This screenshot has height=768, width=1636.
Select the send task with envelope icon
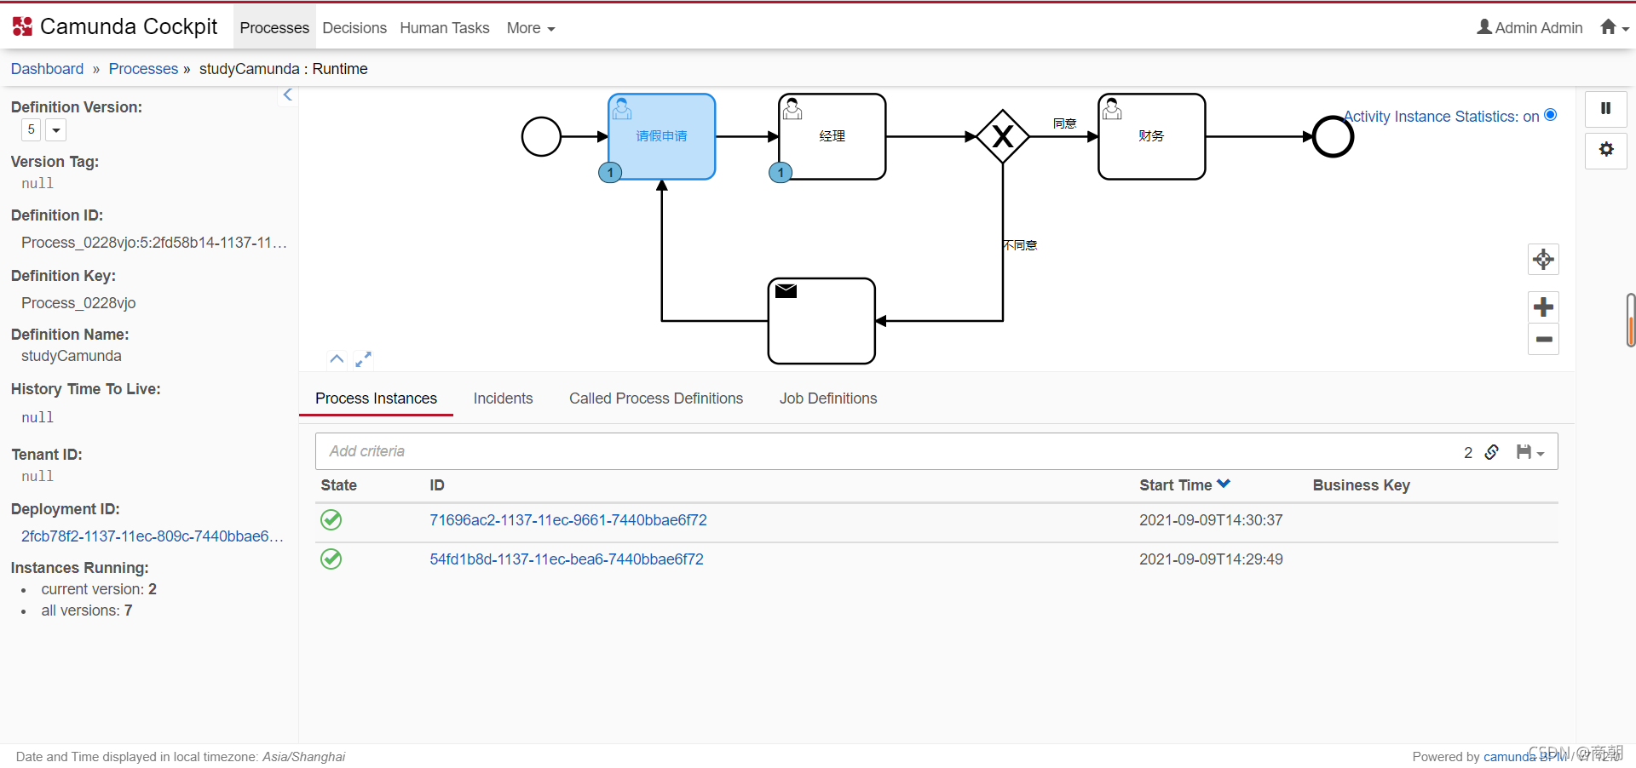click(x=821, y=321)
